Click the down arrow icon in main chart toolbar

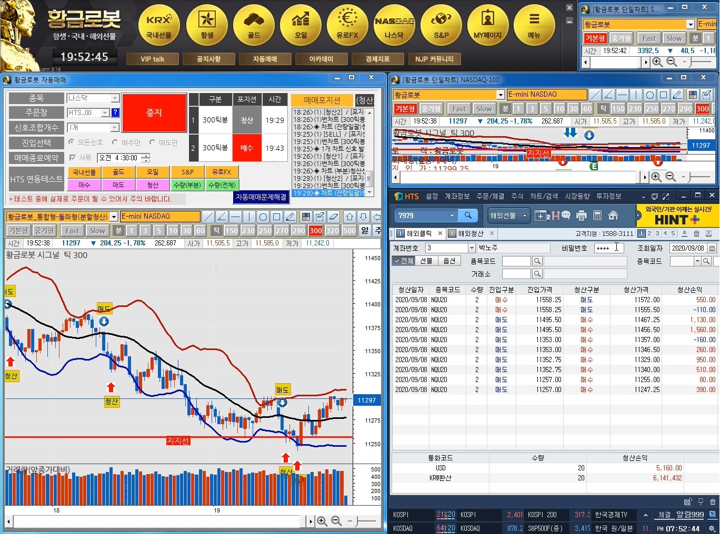pyautogui.click(x=363, y=217)
